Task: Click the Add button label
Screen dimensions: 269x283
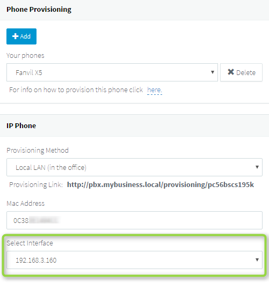Action: [x=25, y=36]
